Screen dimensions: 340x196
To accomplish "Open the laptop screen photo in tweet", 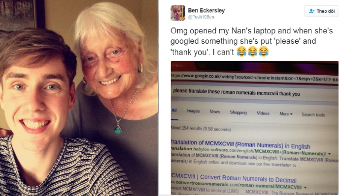I will pos(255,128).
